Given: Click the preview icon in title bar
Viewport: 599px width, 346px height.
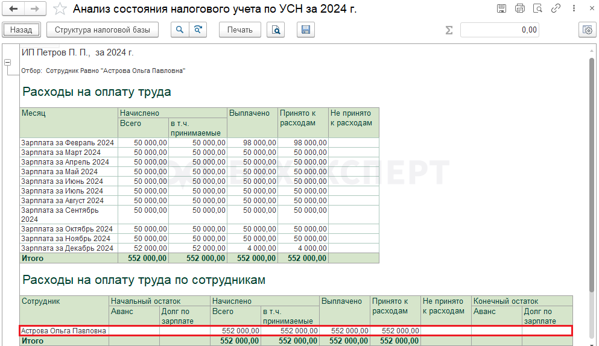Looking at the screenshot, I should (x=537, y=8).
